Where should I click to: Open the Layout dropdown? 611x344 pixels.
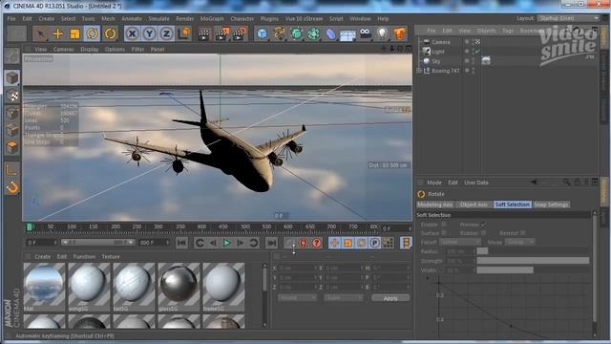point(568,18)
